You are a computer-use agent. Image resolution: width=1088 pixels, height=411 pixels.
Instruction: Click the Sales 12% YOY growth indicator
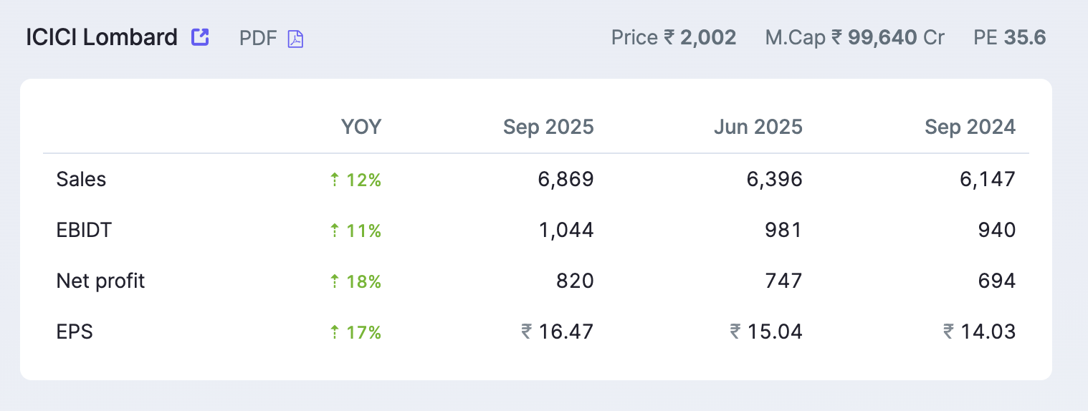(x=355, y=180)
